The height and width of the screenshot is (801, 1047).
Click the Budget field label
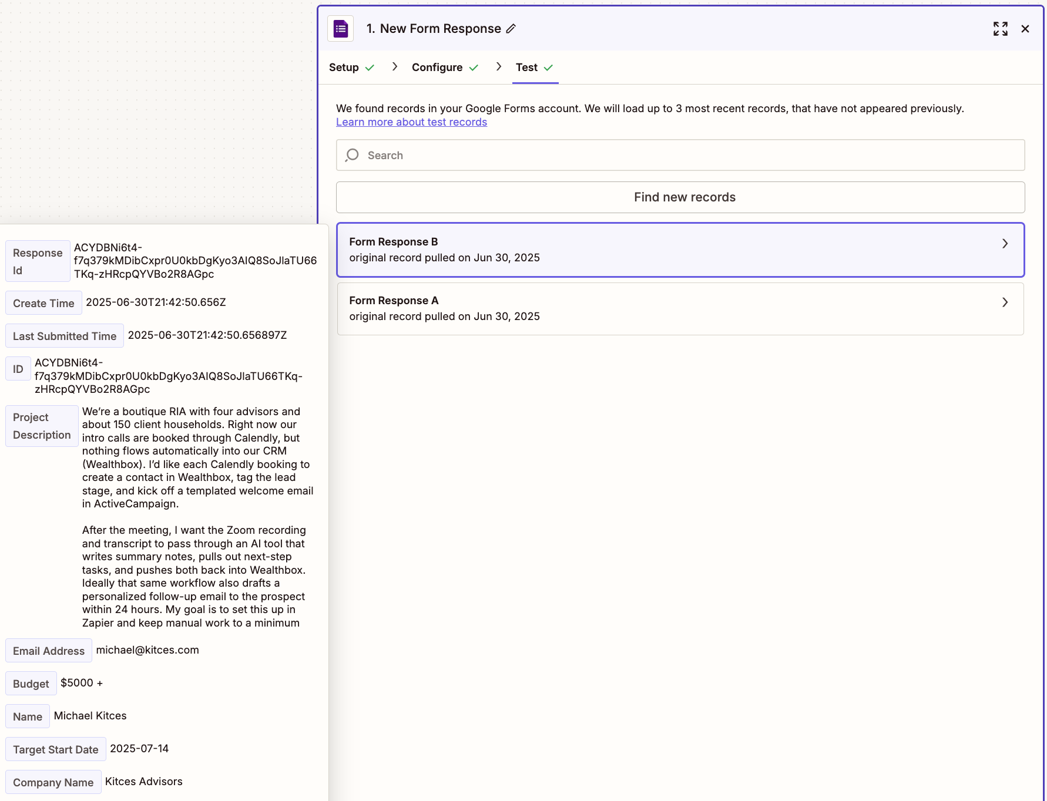click(31, 684)
